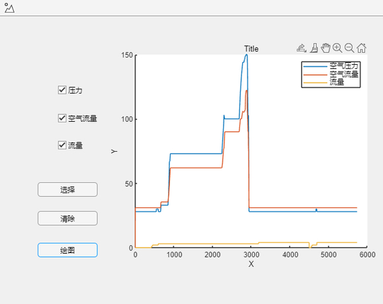Restore view with home icon

pos(362,48)
